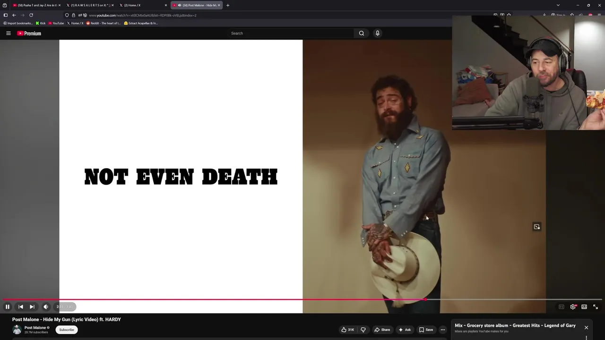Start voice search with microphone icon
The width and height of the screenshot is (605, 340).
[x=377, y=33]
